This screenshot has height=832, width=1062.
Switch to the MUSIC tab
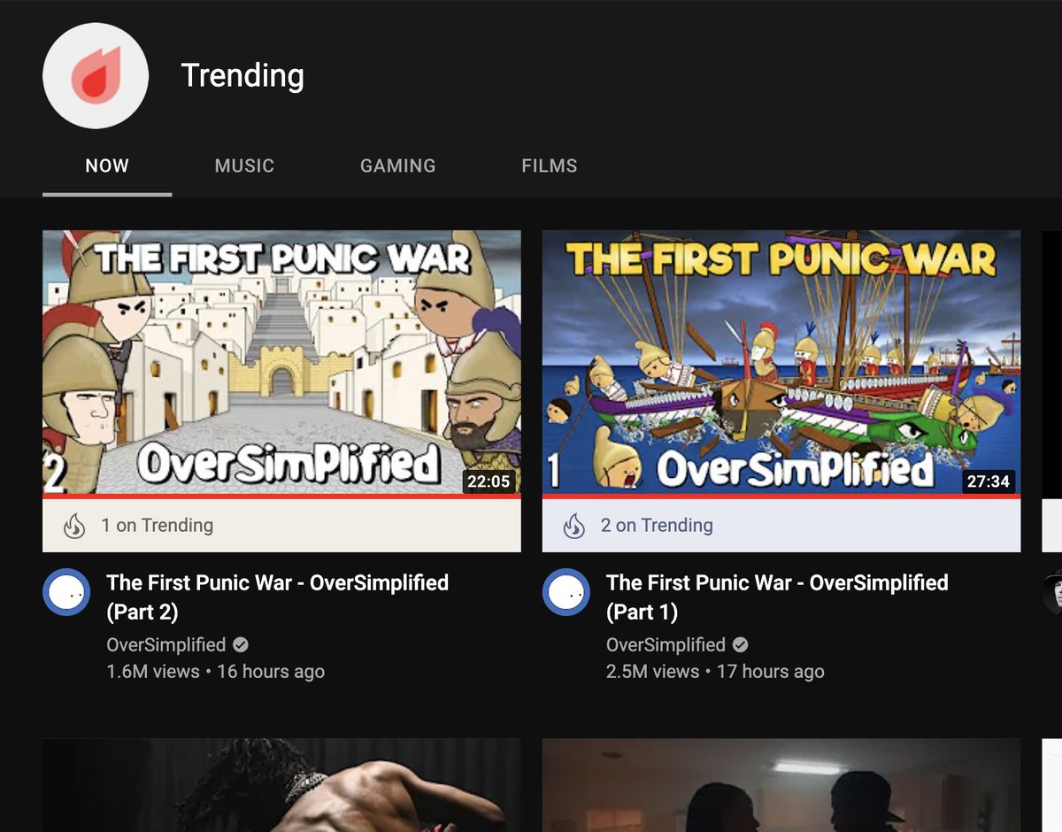(244, 166)
